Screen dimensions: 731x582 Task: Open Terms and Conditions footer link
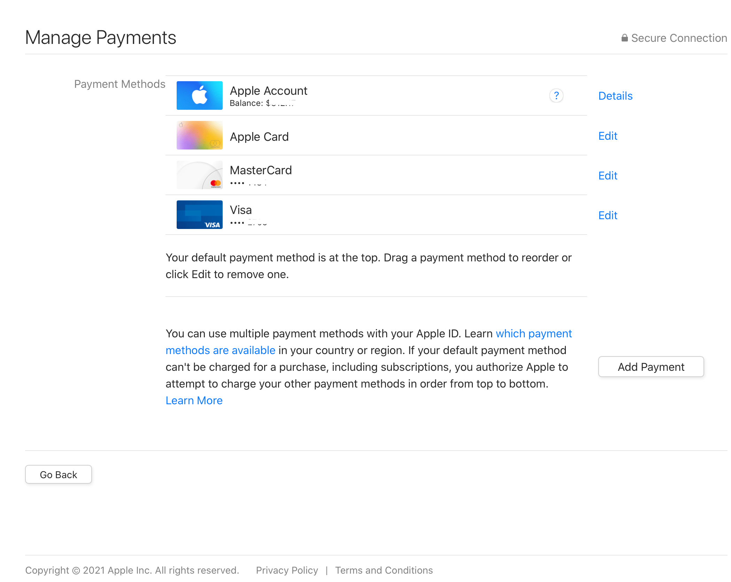[x=384, y=570]
